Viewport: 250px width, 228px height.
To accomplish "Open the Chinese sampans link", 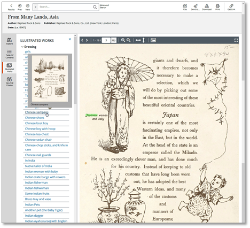I will coord(36,112).
